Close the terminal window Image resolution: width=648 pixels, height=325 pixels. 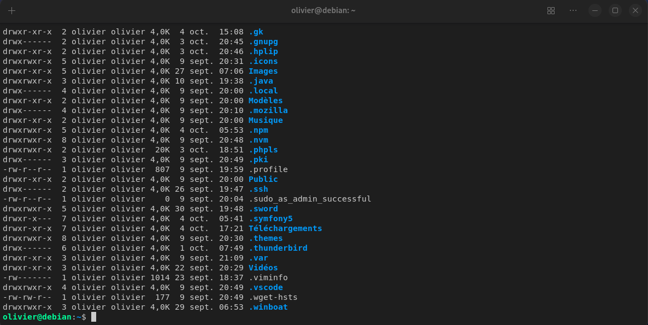[x=635, y=11]
